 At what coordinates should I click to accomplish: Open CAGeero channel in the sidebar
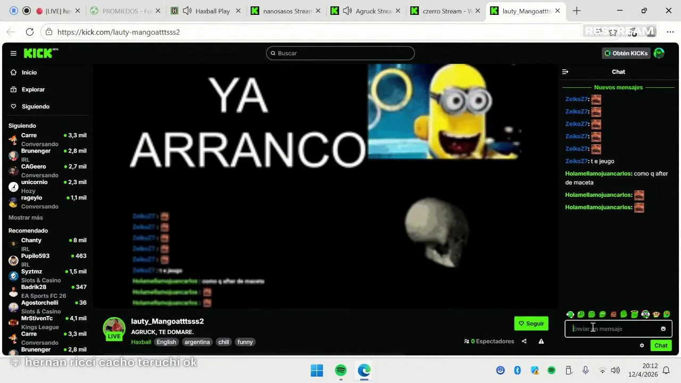click(47, 171)
